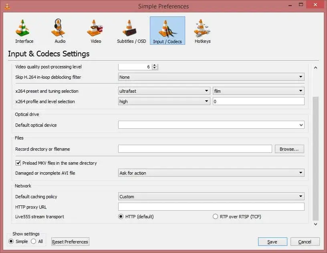The height and width of the screenshot is (253, 327).
Task: Click the VLC cone icon in title bar
Action: (7, 6)
